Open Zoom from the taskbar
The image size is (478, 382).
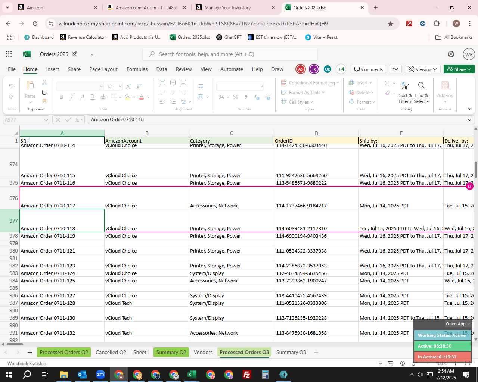point(100,375)
